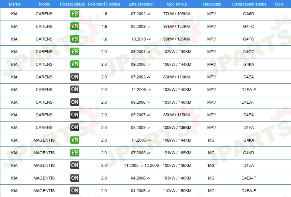Click power value 102kW / 139KM
291x197 pixels.
pos(177,52)
